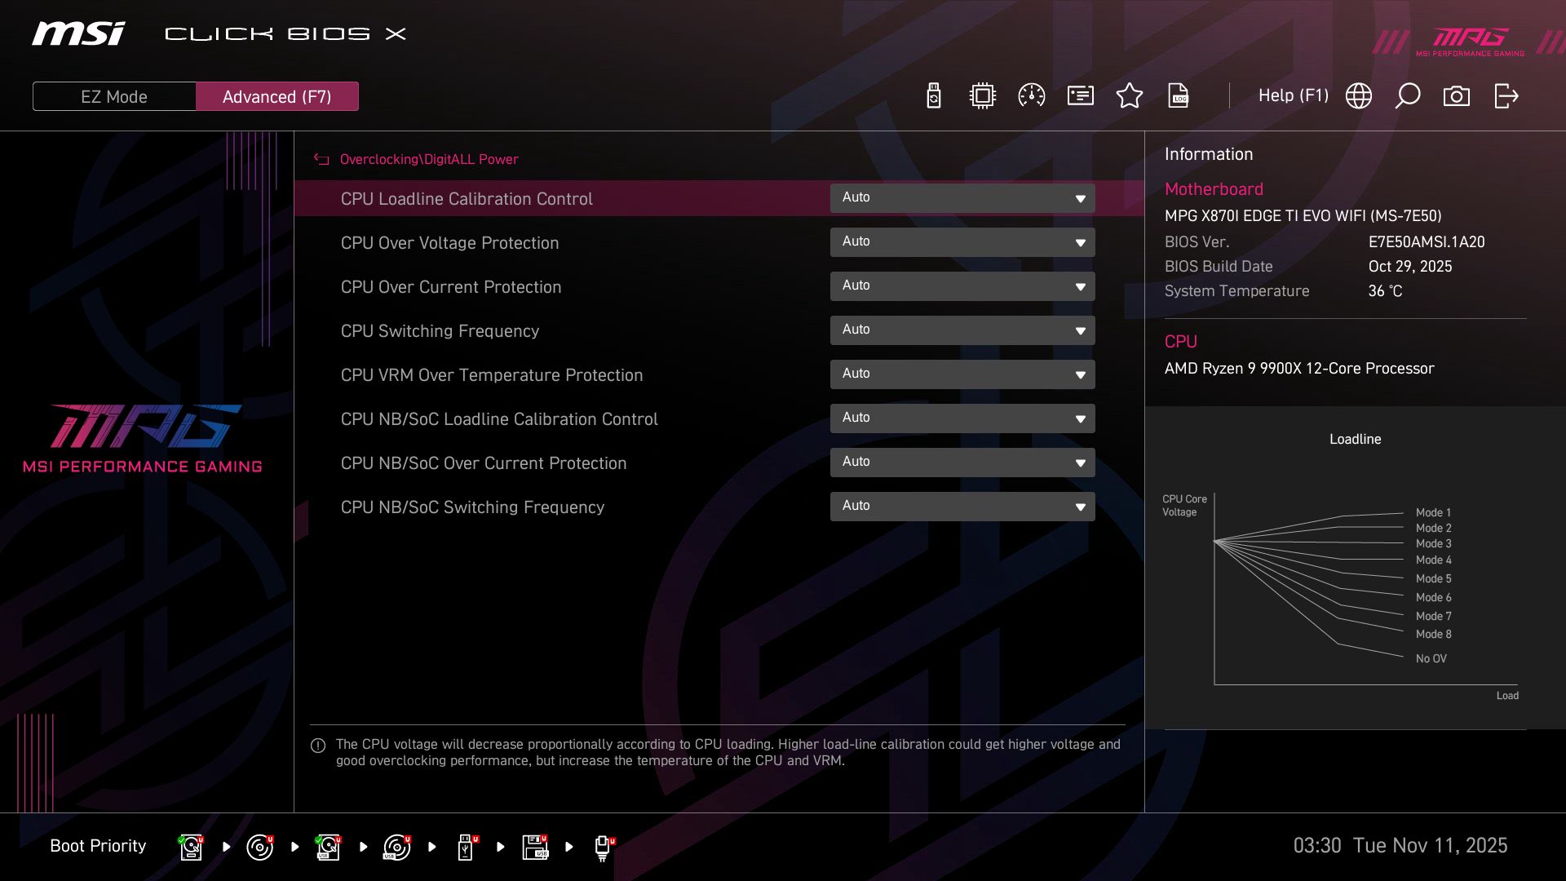Expand the CPU NB/SoC Switching Frequency dropdown
The height and width of the screenshot is (881, 1566).
[x=962, y=506]
